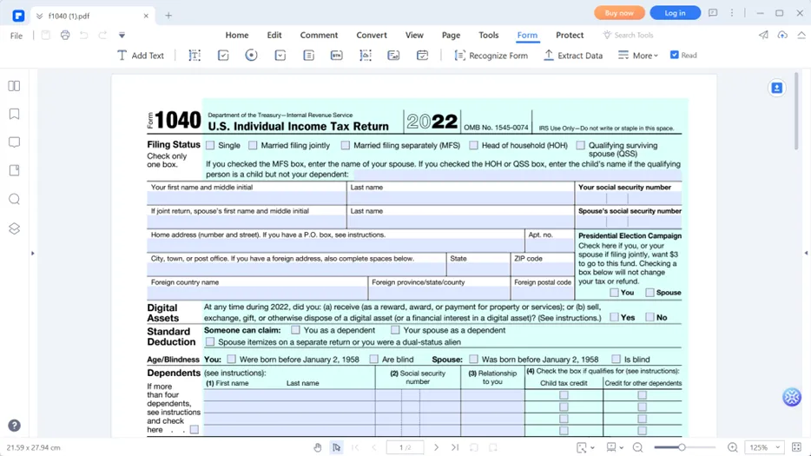The height and width of the screenshot is (456, 811).
Task: Expand the right panel arrow
Action: pos(806,253)
